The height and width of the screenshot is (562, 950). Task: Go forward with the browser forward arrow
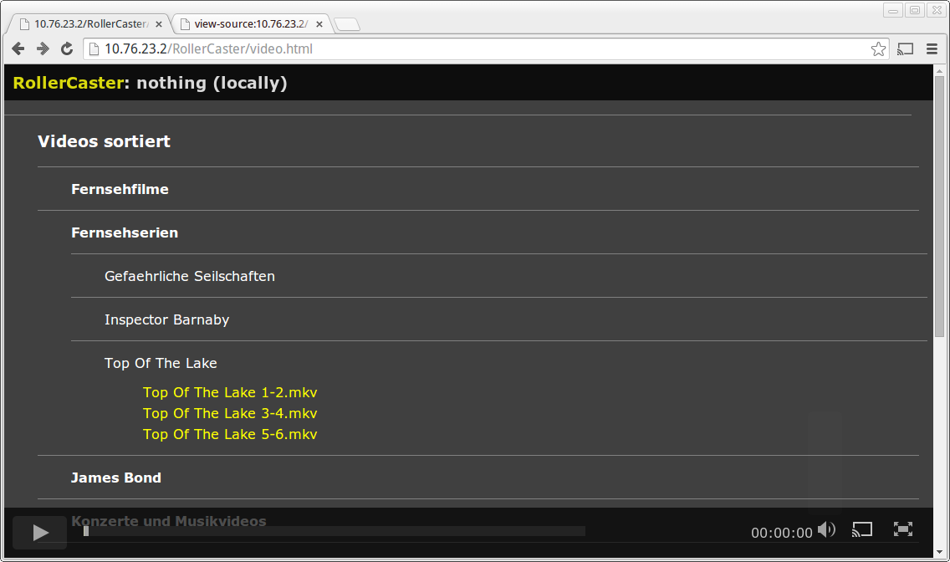(43, 49)
